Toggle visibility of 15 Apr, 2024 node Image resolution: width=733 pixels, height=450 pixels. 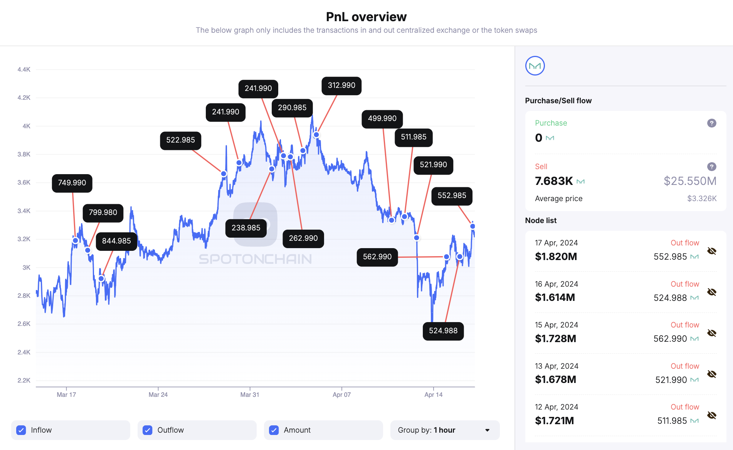coord(711,333)
